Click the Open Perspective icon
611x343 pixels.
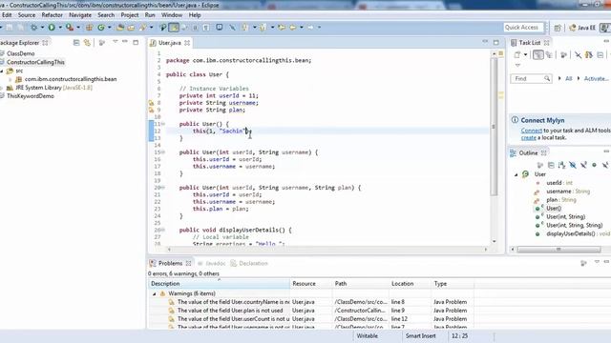(558, 28)
